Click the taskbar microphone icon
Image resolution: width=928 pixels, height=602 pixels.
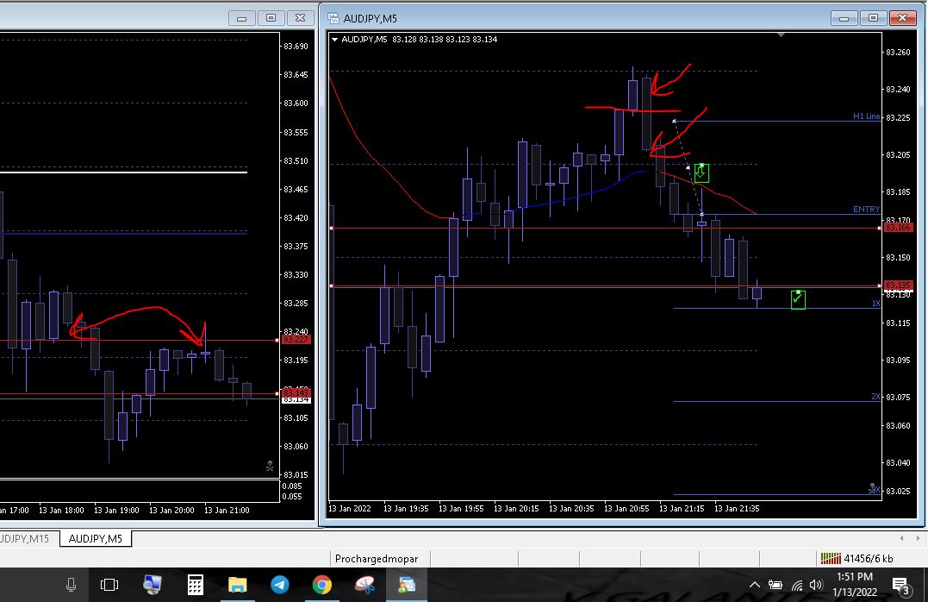[x=71, y=585]
